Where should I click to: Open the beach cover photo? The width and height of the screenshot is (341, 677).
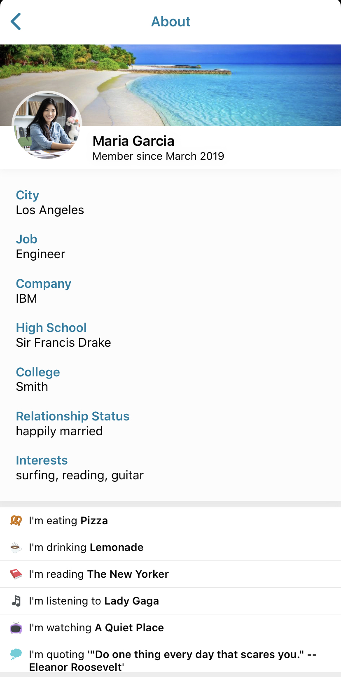pyautogui.click(x=170, y=85)
